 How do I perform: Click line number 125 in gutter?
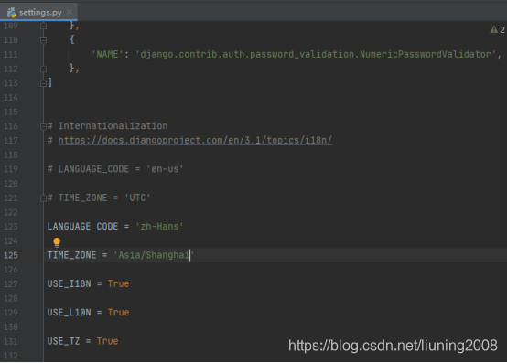click(11, 255)
